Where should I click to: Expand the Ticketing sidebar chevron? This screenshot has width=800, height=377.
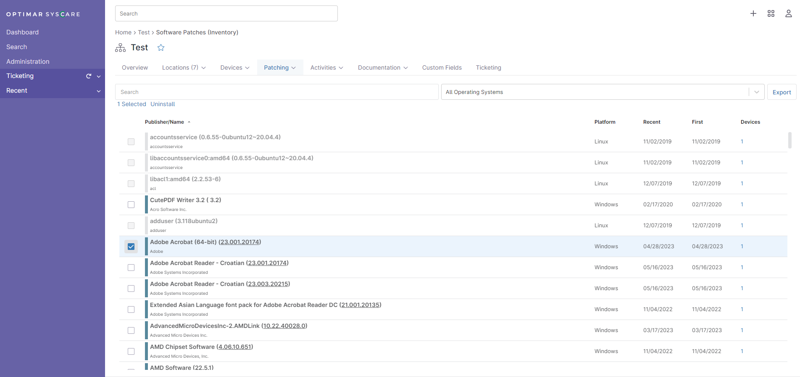pyautogui.click(x=99, y=76)
